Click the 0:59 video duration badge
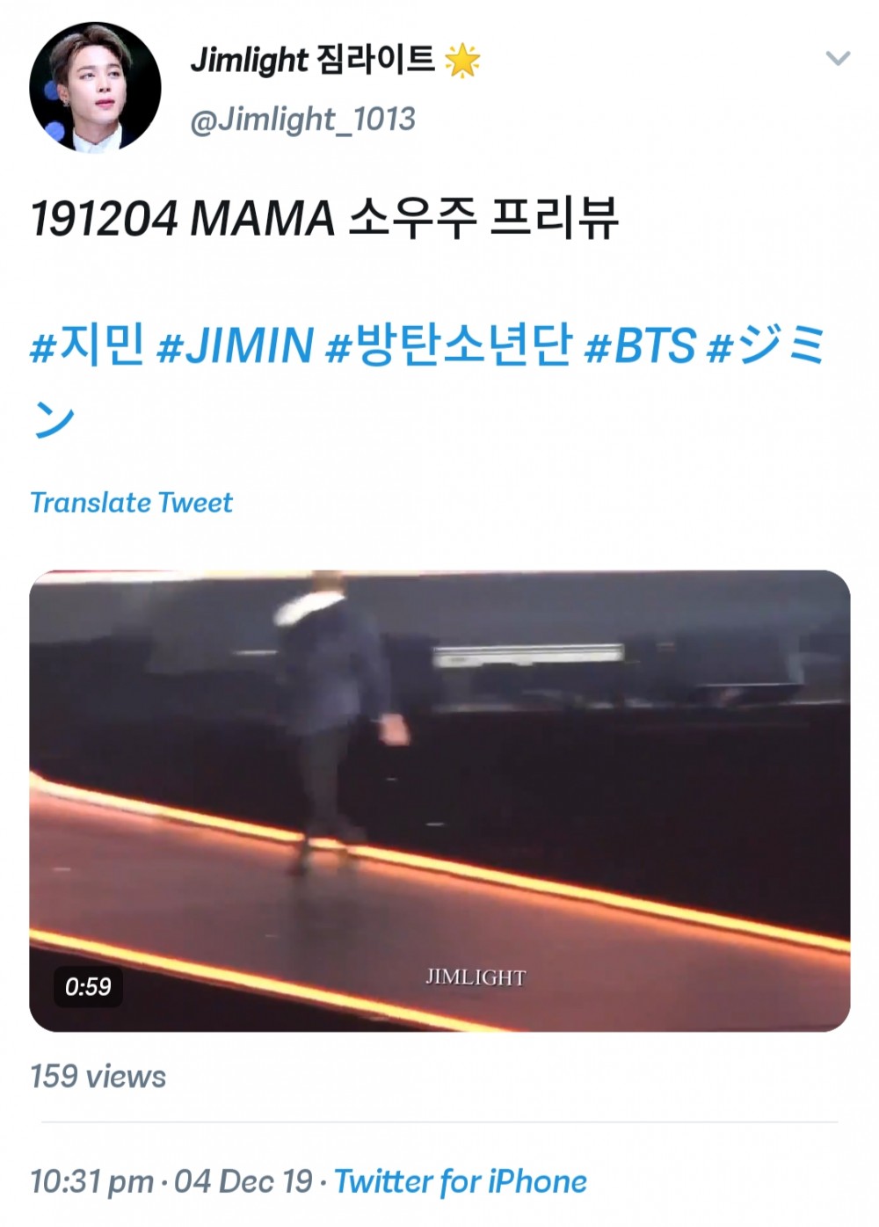879x1227 pixels. 88,986
